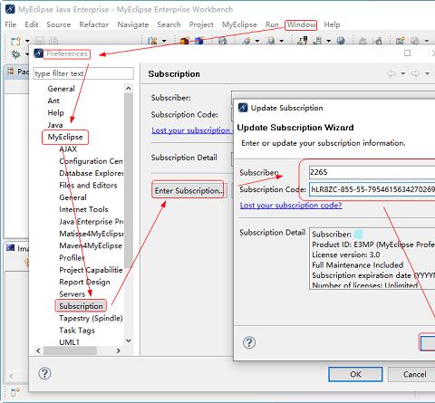
Task: Open the Help menu
Action: pyautogui.click(x=332, y=24)
